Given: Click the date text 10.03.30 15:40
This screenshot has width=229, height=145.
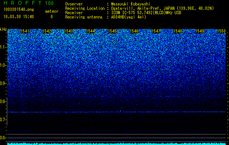Looking at the screenshot, I should point(19,17).
